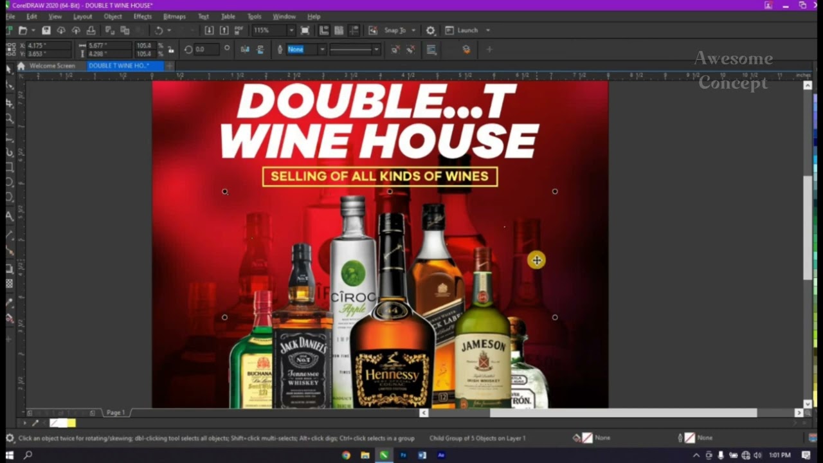Select the Transparency checkerboard tool

pyautogui.click(x=9, y=284)
